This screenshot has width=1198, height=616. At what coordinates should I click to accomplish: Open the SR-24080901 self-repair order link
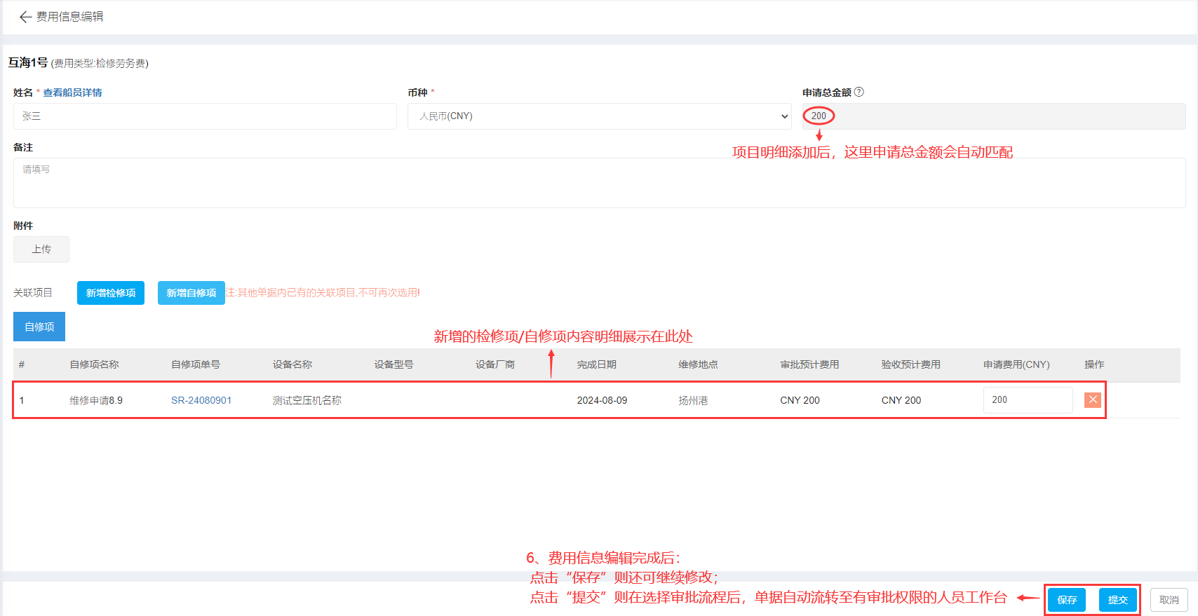(x=201, y=400)
